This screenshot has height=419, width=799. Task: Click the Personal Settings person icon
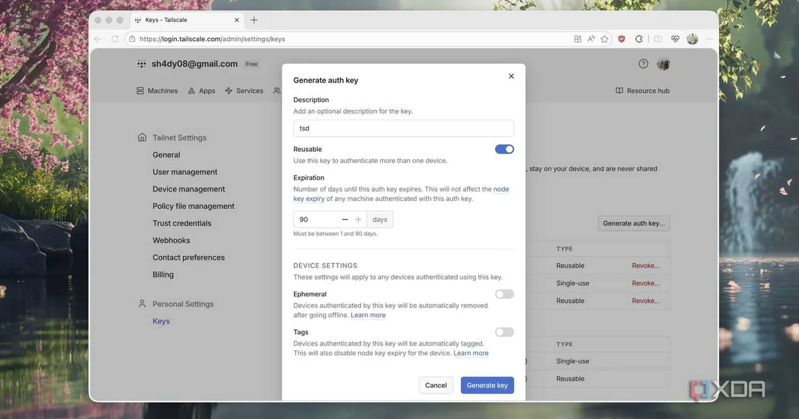coord(142,304)
